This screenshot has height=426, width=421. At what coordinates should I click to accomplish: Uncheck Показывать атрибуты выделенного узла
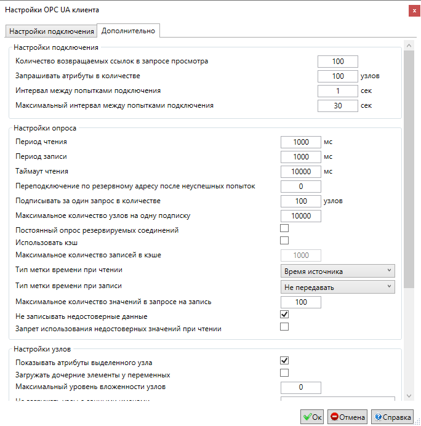point(284,361)
